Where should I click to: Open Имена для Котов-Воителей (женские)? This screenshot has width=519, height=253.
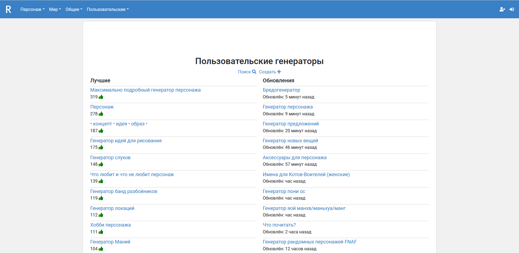pos(306,174)
